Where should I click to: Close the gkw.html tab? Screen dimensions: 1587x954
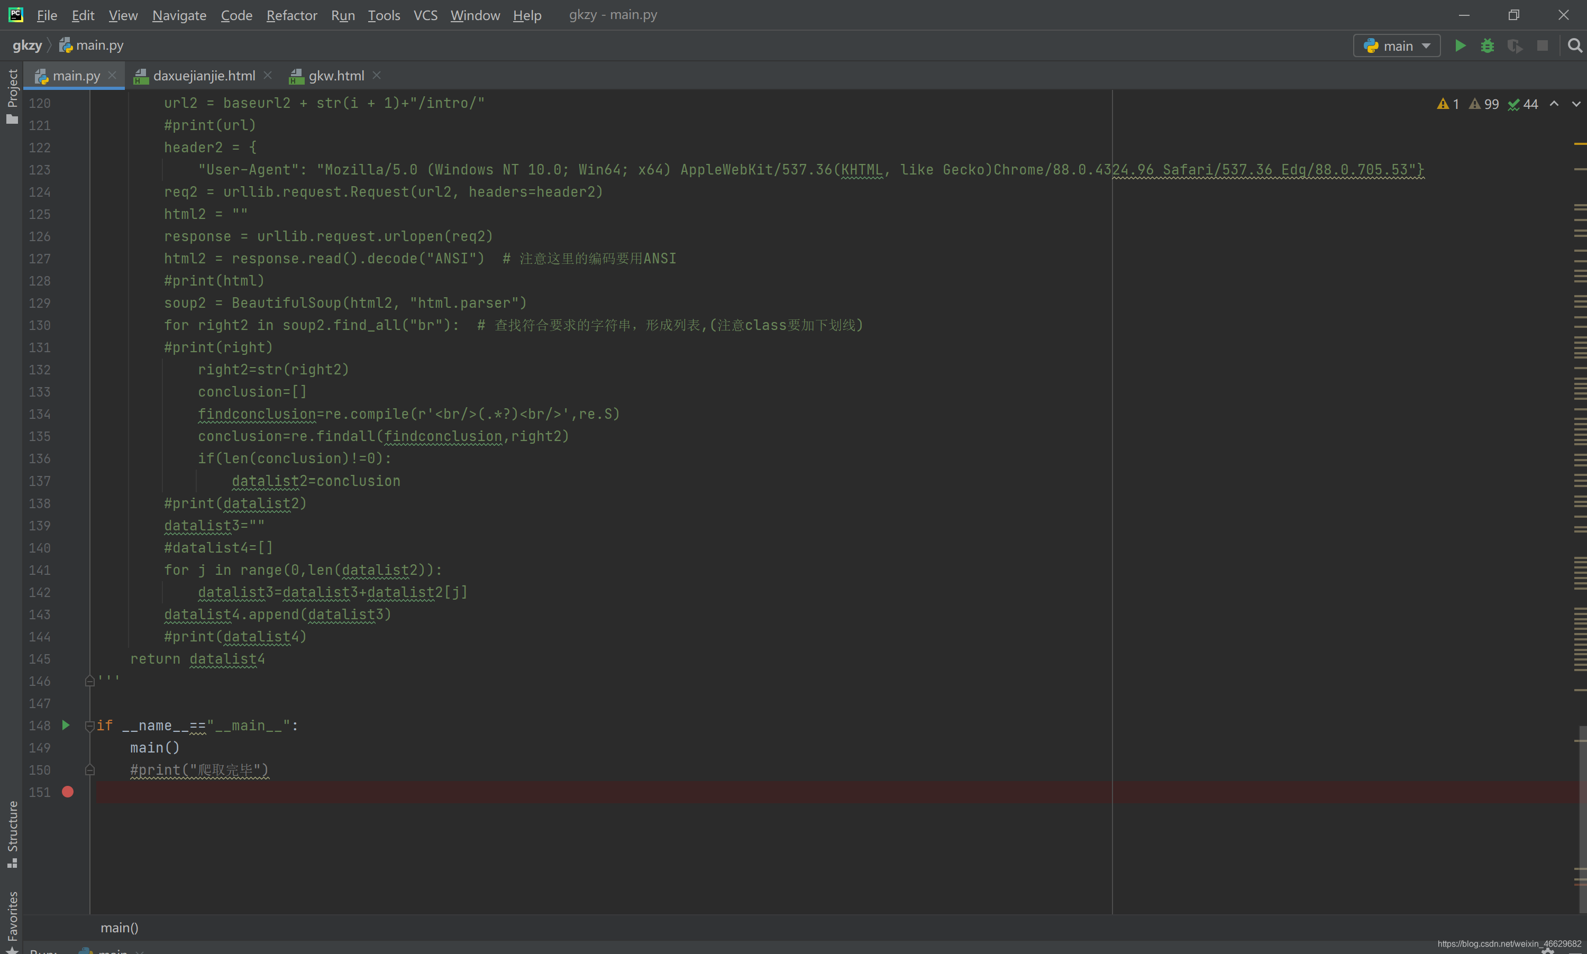tap(376, 75)
